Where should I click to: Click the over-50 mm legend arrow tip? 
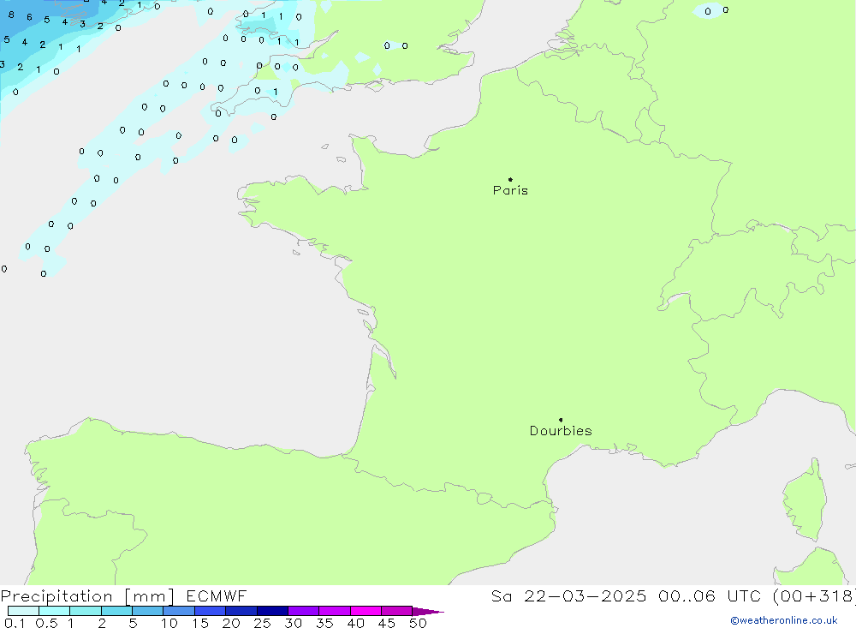point(429,612)
